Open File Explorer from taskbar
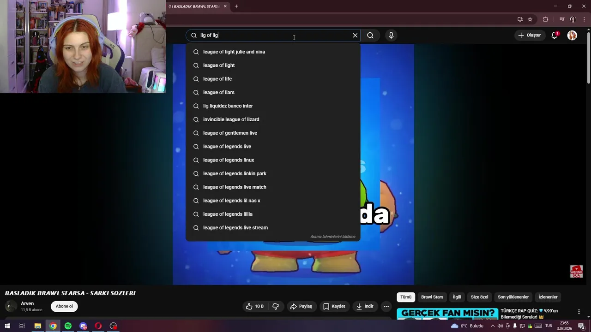Viewport: 591px width, 332px height. pos(38,326)
